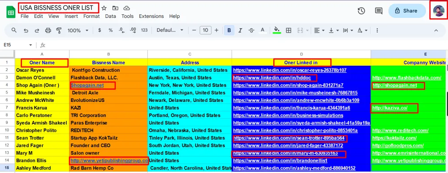This screenshot has width=448, height=173.
Task: Edit the font size field
Action: pos(206,30)
